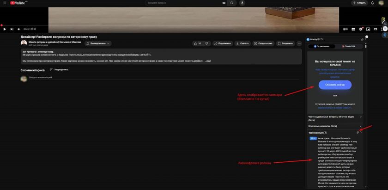
Task: Expand 'Ключевые моменты (бета)' section
Action: click(335, 126)
